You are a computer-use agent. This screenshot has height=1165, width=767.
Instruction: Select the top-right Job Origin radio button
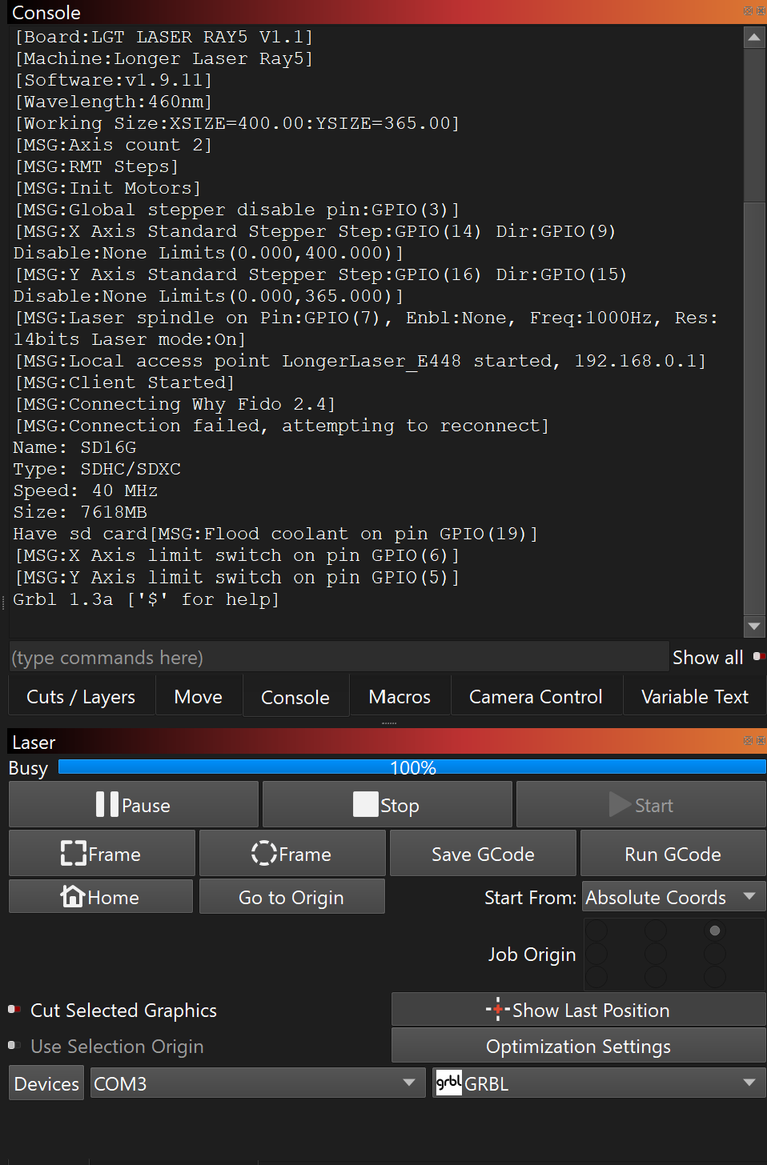[714, 931]
